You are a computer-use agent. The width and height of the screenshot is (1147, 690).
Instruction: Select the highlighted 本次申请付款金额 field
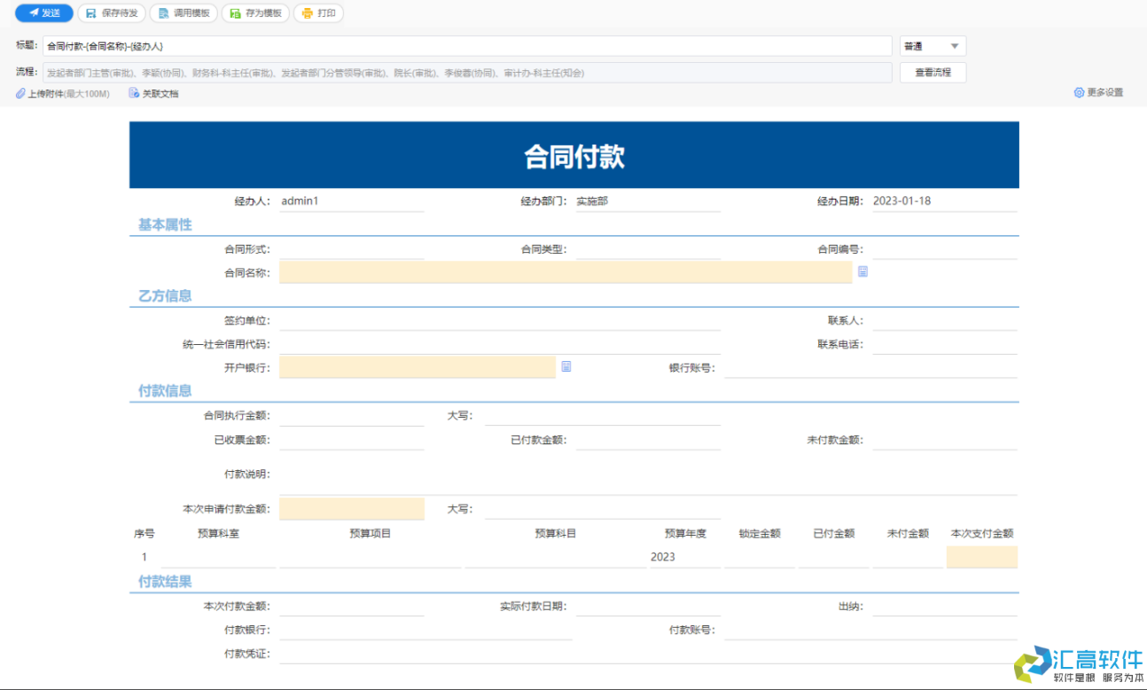[351, 508]
